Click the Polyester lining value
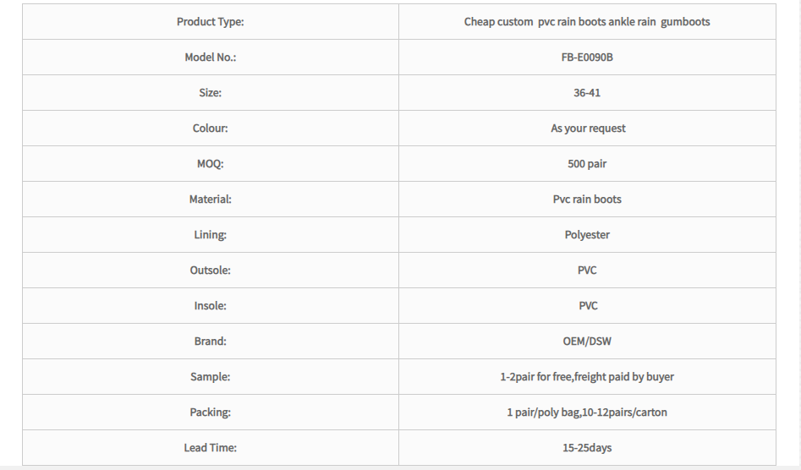801x470 pixels. 587,235
